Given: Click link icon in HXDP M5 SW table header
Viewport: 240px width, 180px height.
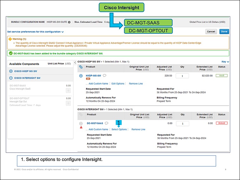Looking at the screenshot, I should tap(81, 67).
